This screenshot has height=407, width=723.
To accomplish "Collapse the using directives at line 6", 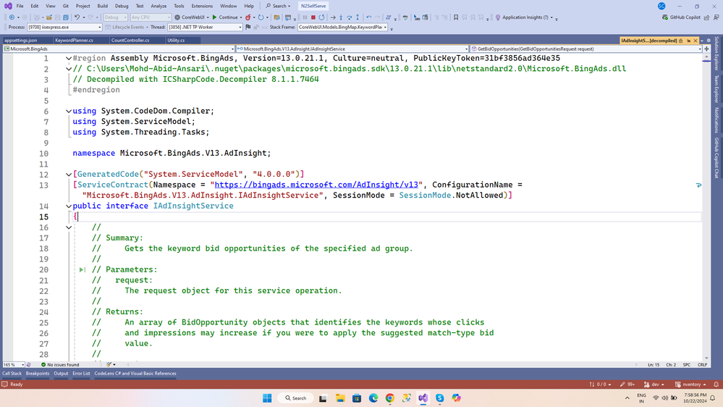I will coord(68,112).
